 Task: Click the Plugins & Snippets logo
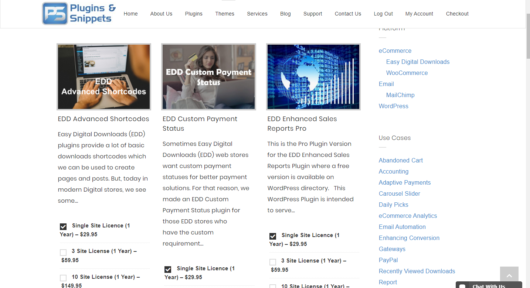click(x=79, y=14)
